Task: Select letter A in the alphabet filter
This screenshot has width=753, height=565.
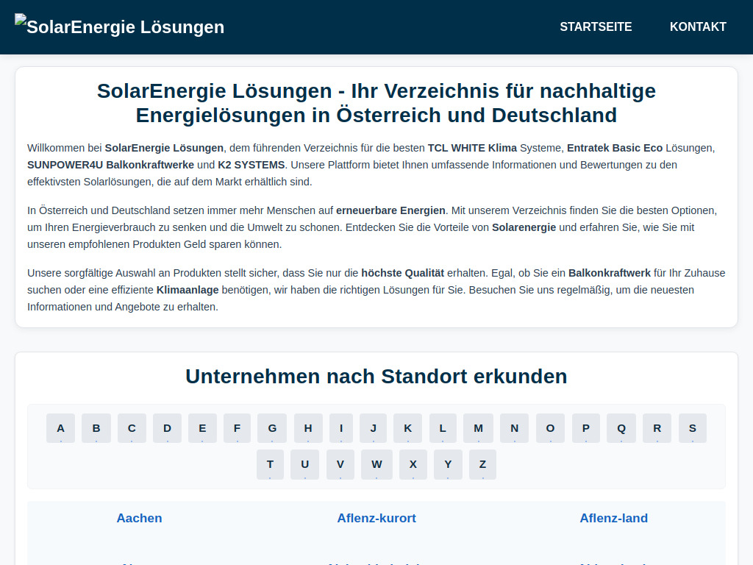Action: 60,427
